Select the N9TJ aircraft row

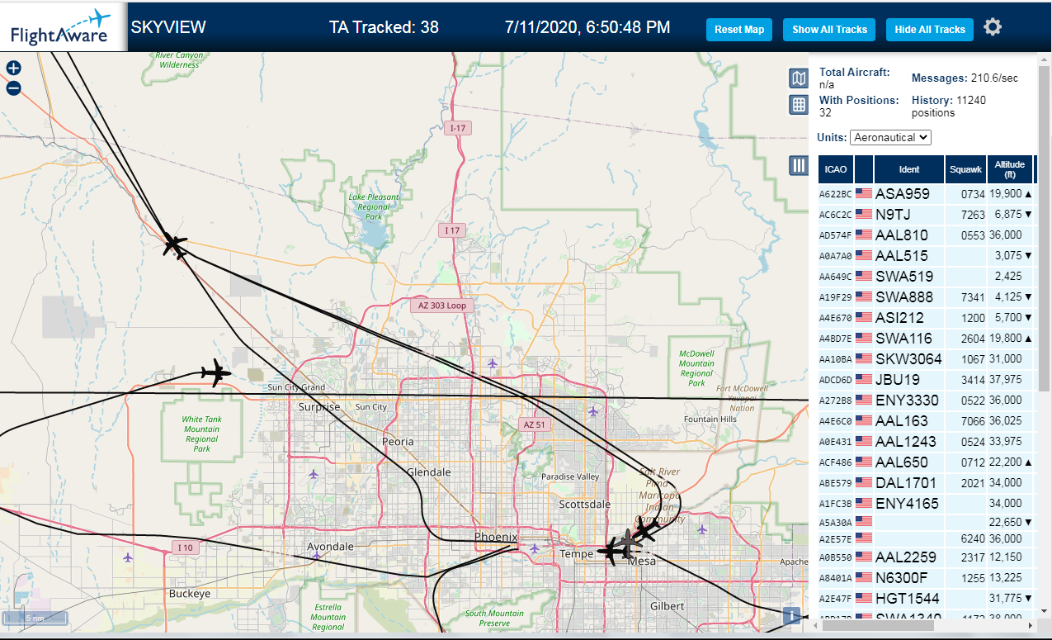point(926,215)
